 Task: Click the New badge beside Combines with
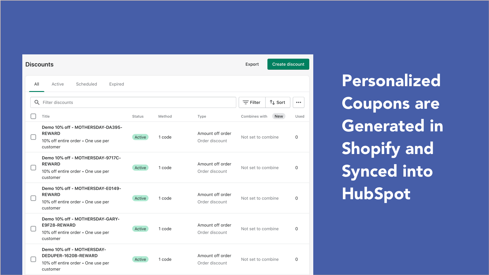tap(278, 116)
